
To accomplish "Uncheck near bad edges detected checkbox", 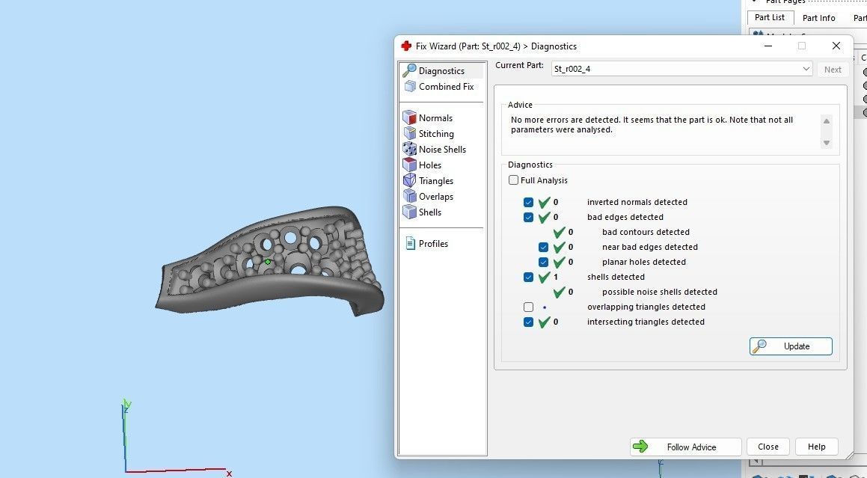I will coord(544,247).
